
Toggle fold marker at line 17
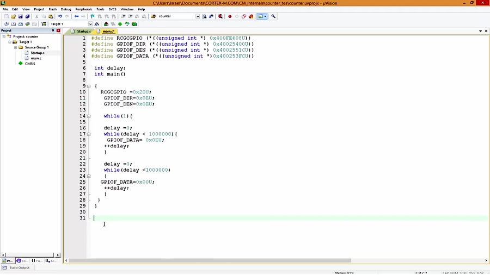tap(89, 134)
